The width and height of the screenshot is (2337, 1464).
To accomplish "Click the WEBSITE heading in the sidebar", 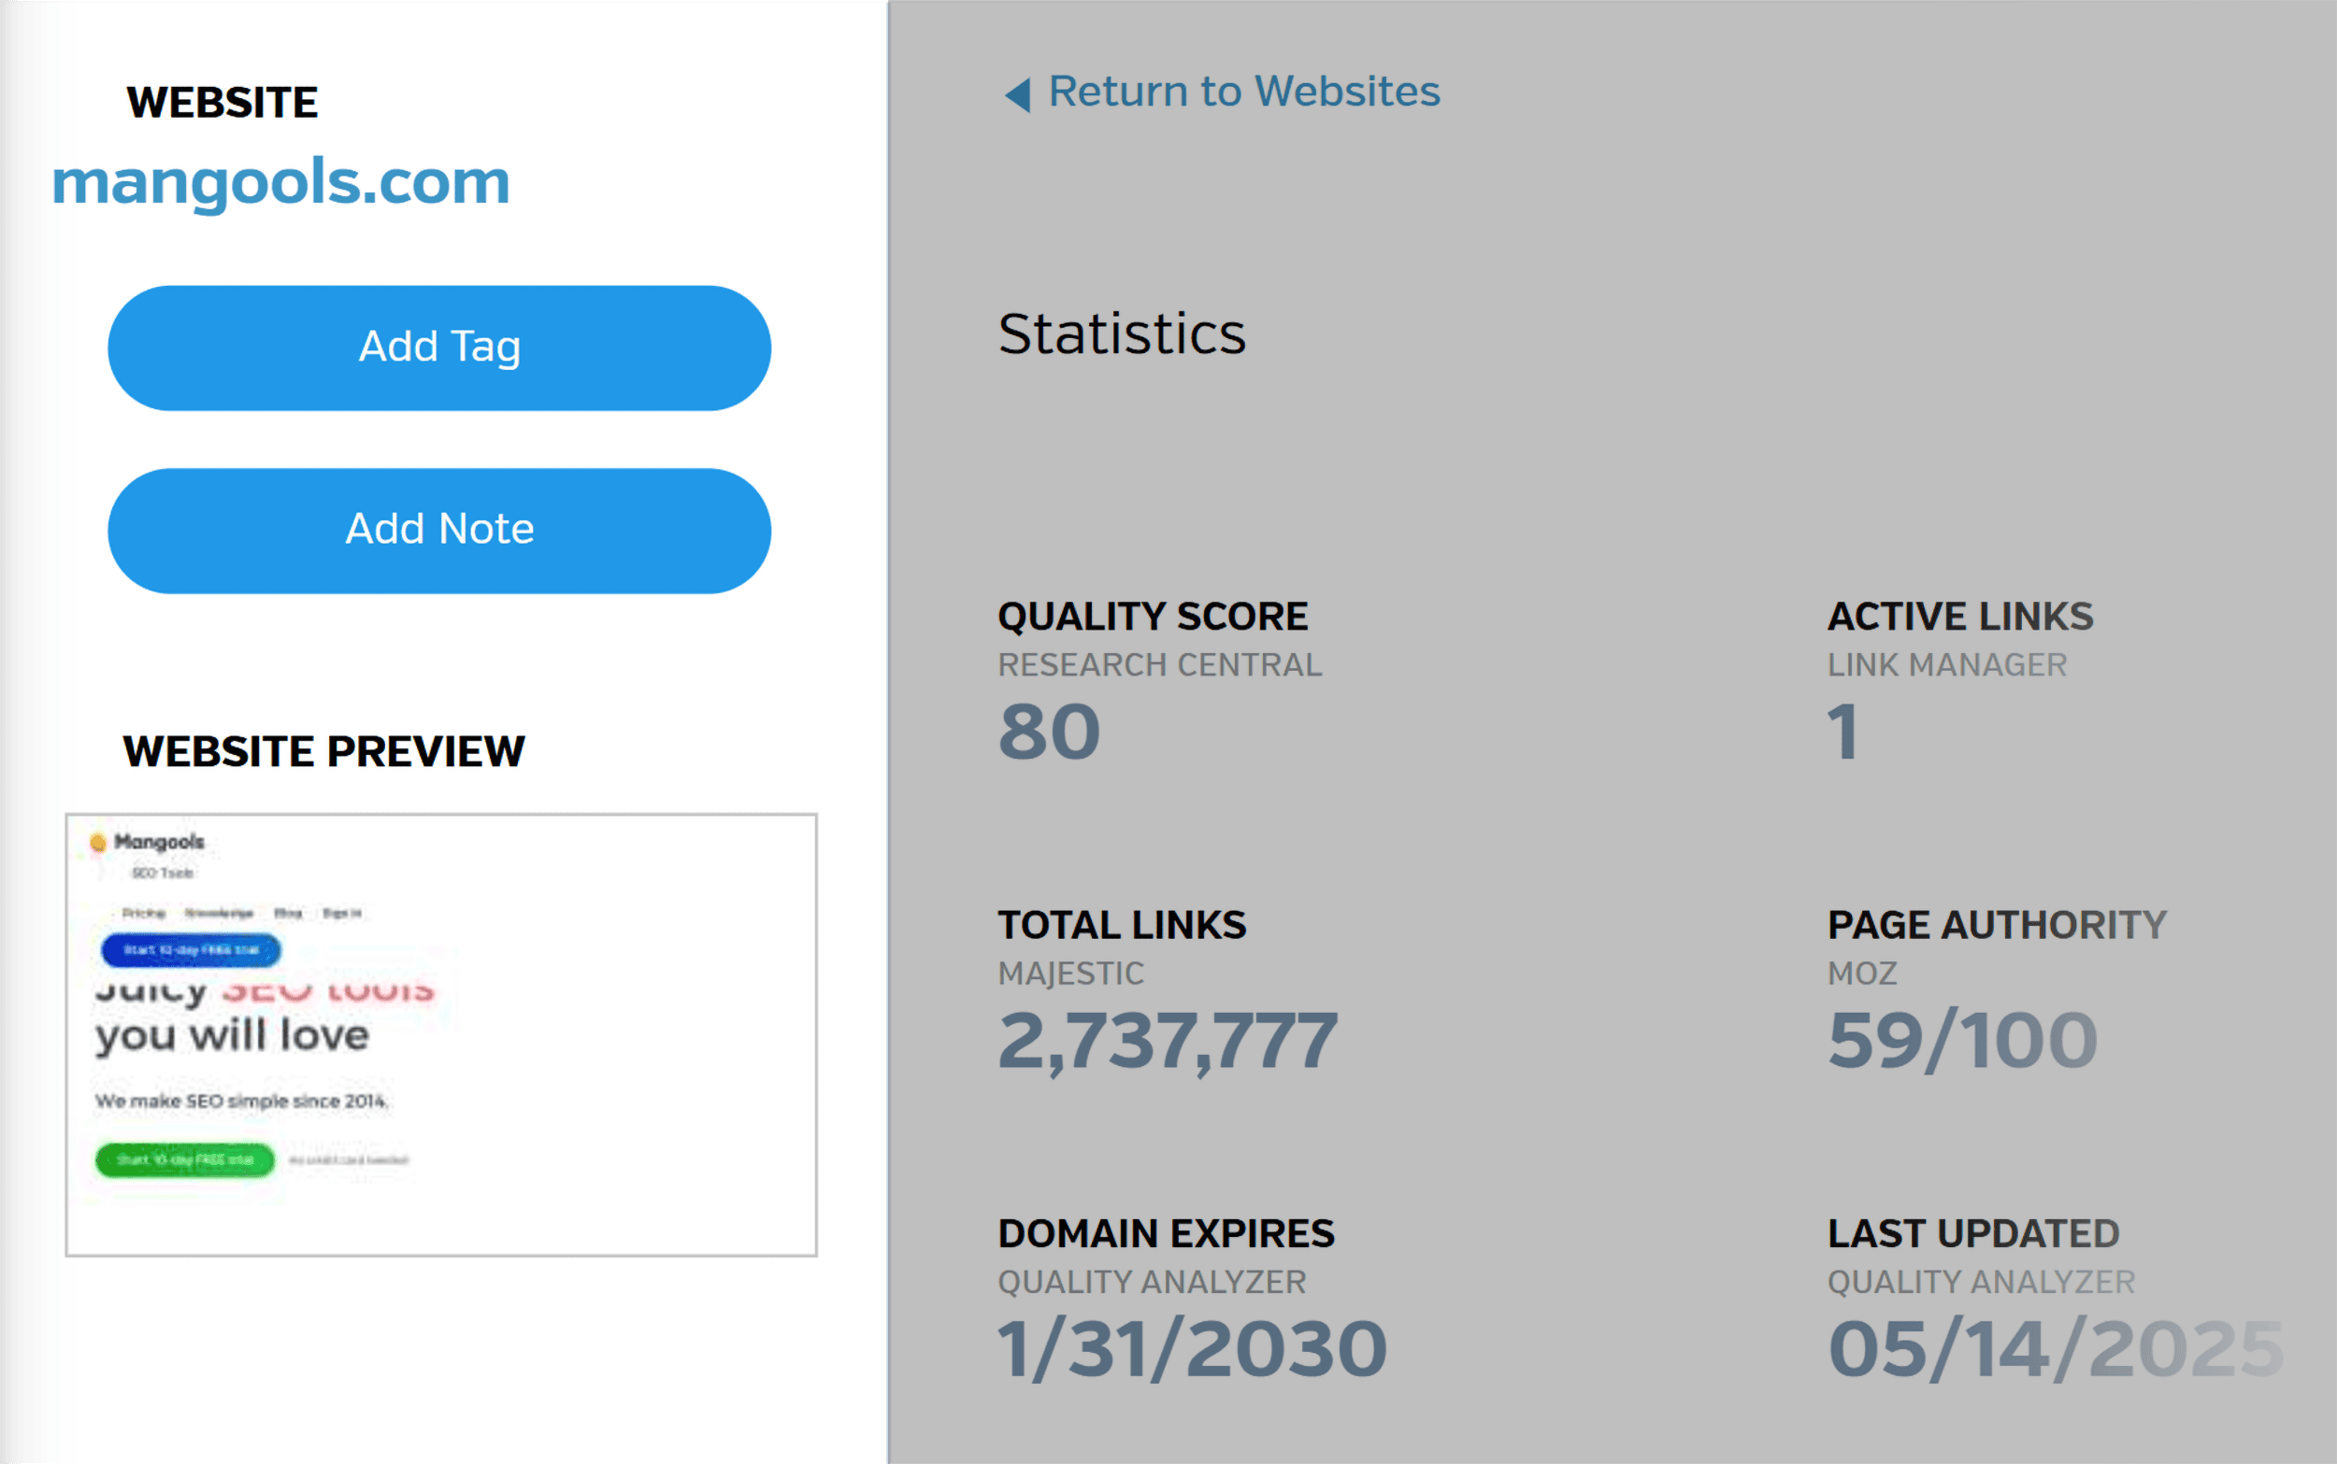I will tap(222, 103).
